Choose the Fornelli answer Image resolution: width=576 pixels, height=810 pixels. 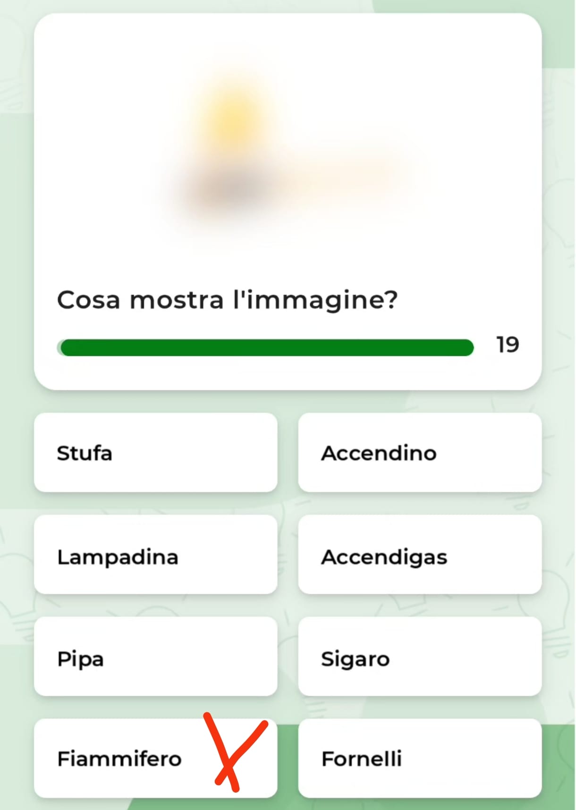click(x=420, y=759)
